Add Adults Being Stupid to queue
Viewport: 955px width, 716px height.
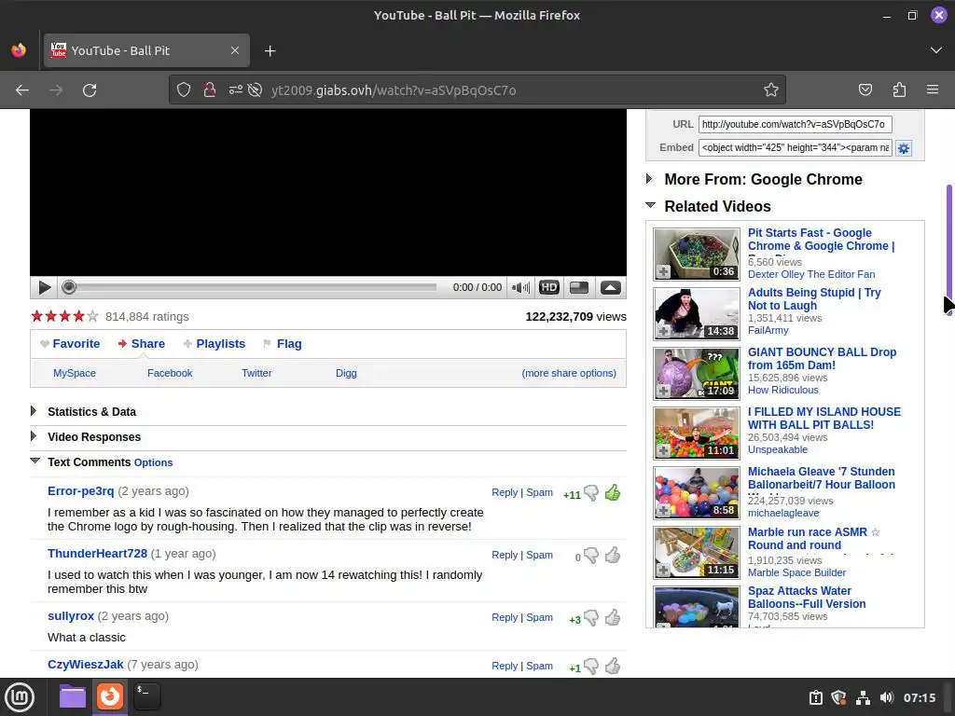point(663,331)
